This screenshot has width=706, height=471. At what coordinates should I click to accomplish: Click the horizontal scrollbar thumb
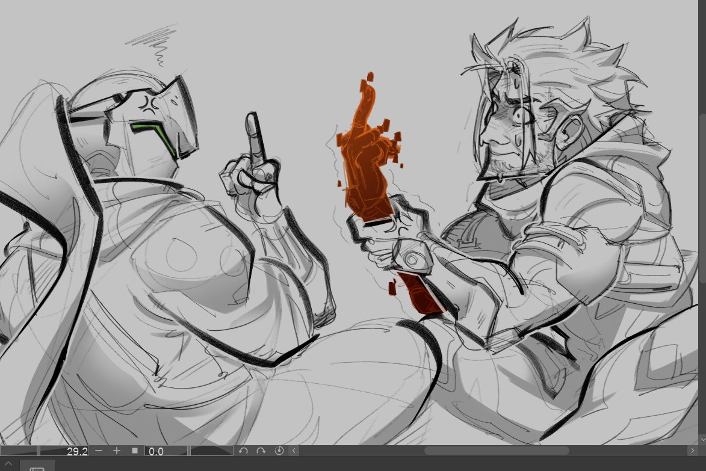(x=497, y=451)
